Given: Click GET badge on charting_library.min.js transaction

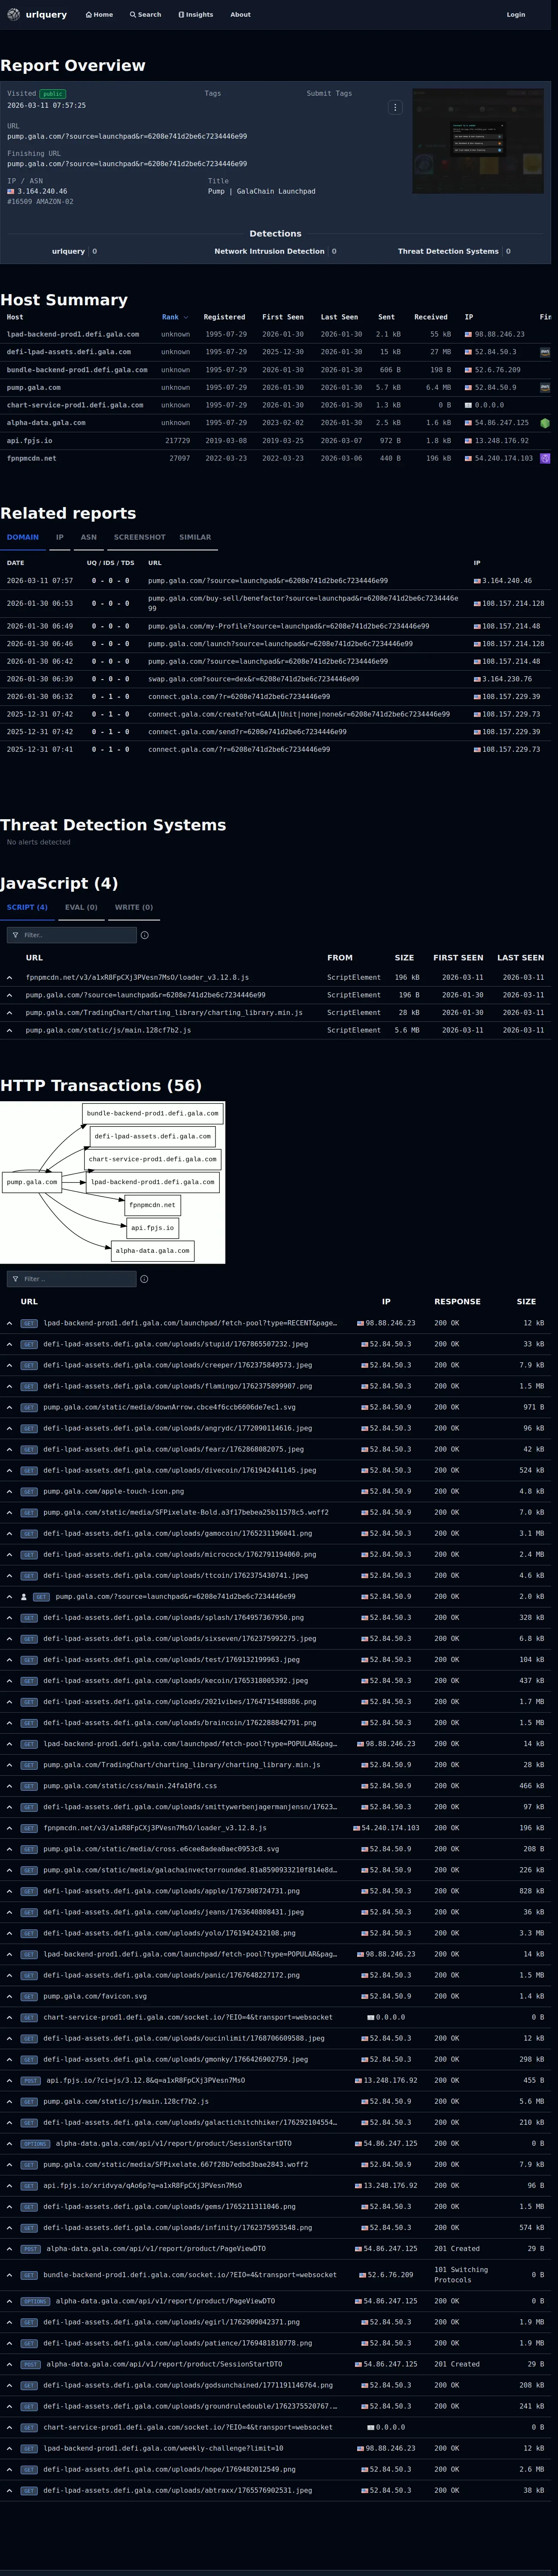Looking at the screenshot, I should 29,1765.
